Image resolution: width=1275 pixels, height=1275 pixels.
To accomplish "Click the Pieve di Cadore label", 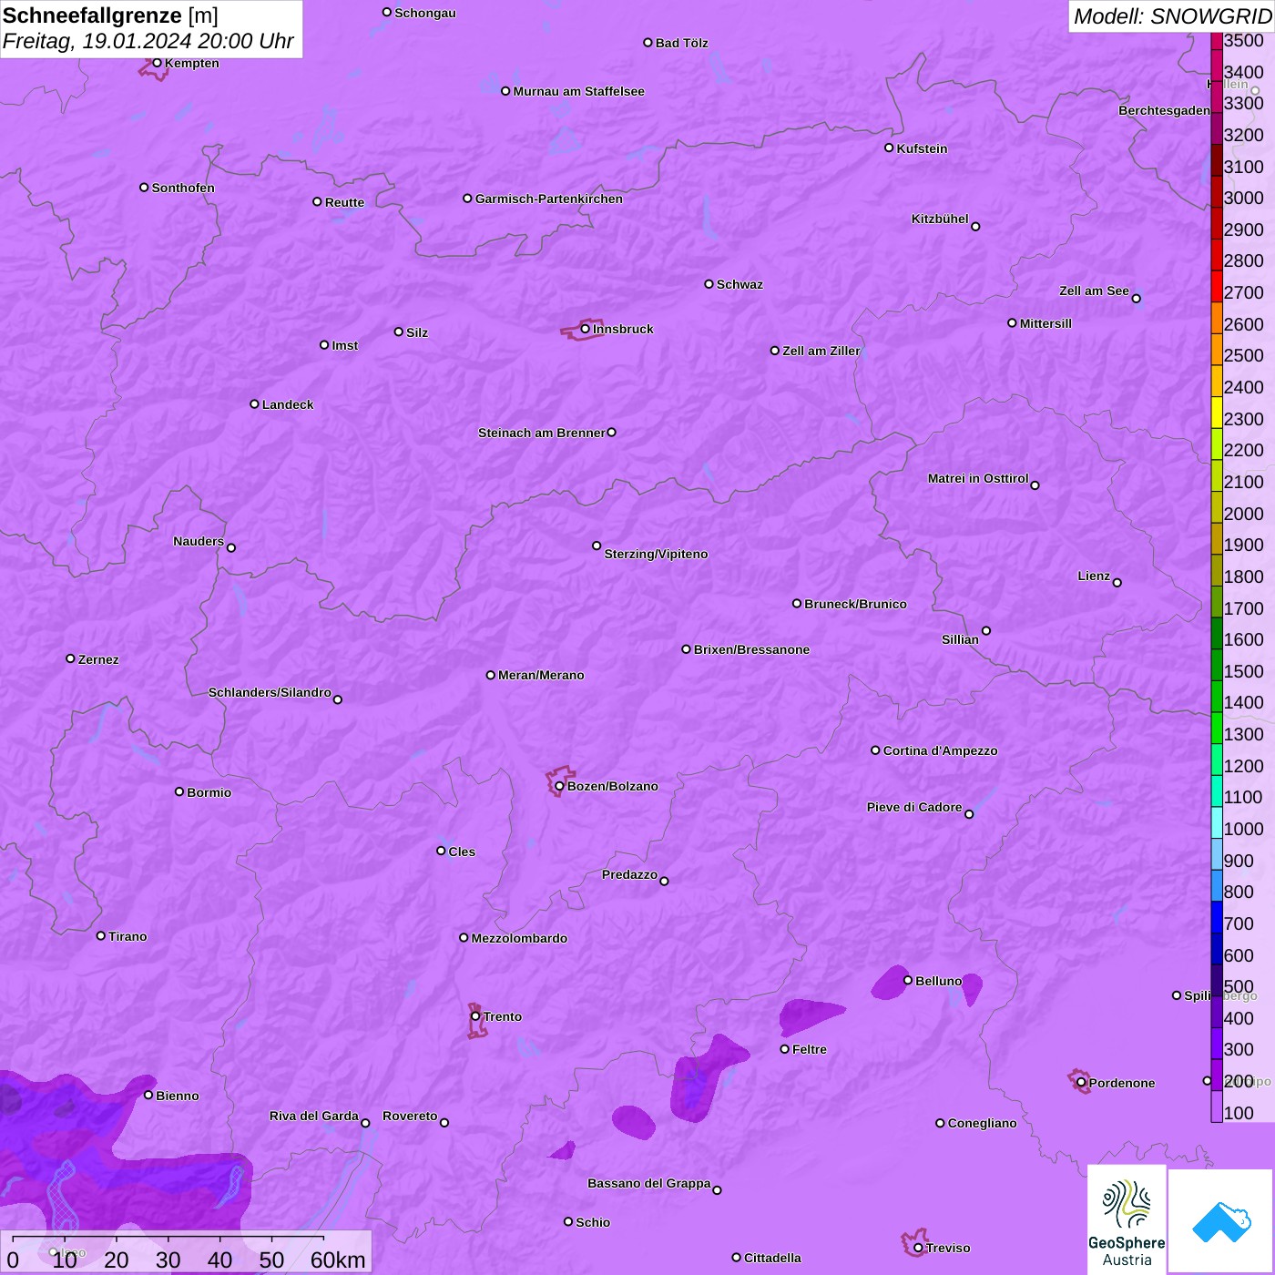I will 914,807.
